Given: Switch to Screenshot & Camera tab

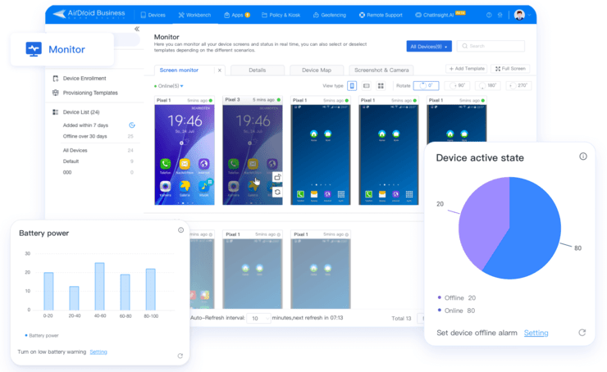Looking at the screenshot, I should tap(381, 70).
